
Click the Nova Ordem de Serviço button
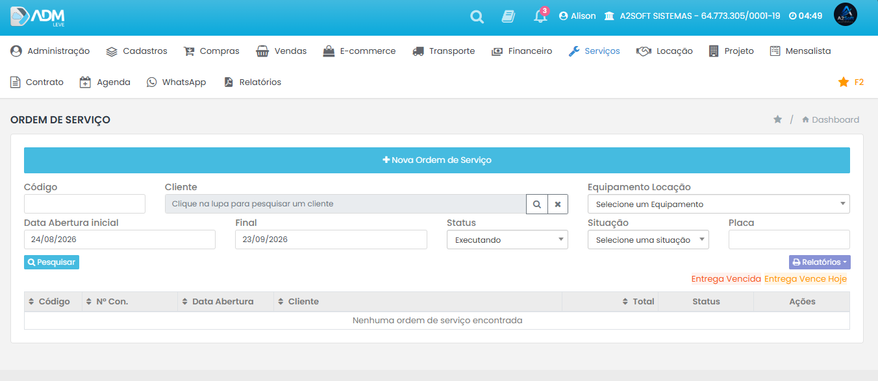coord(437,160)
